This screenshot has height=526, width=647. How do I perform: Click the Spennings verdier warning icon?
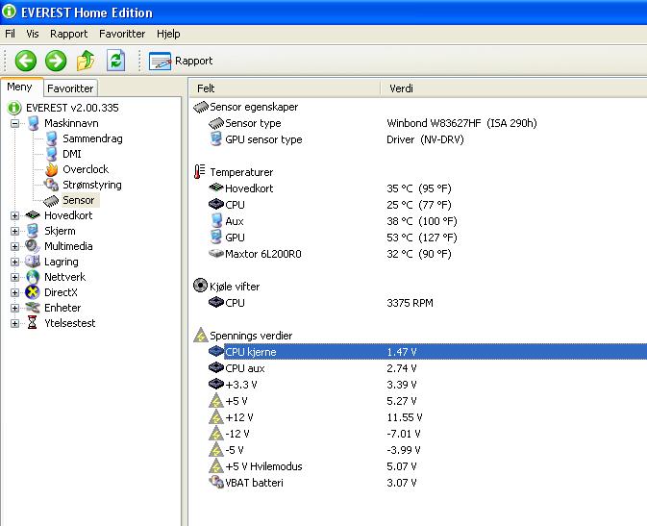[201, 335]
